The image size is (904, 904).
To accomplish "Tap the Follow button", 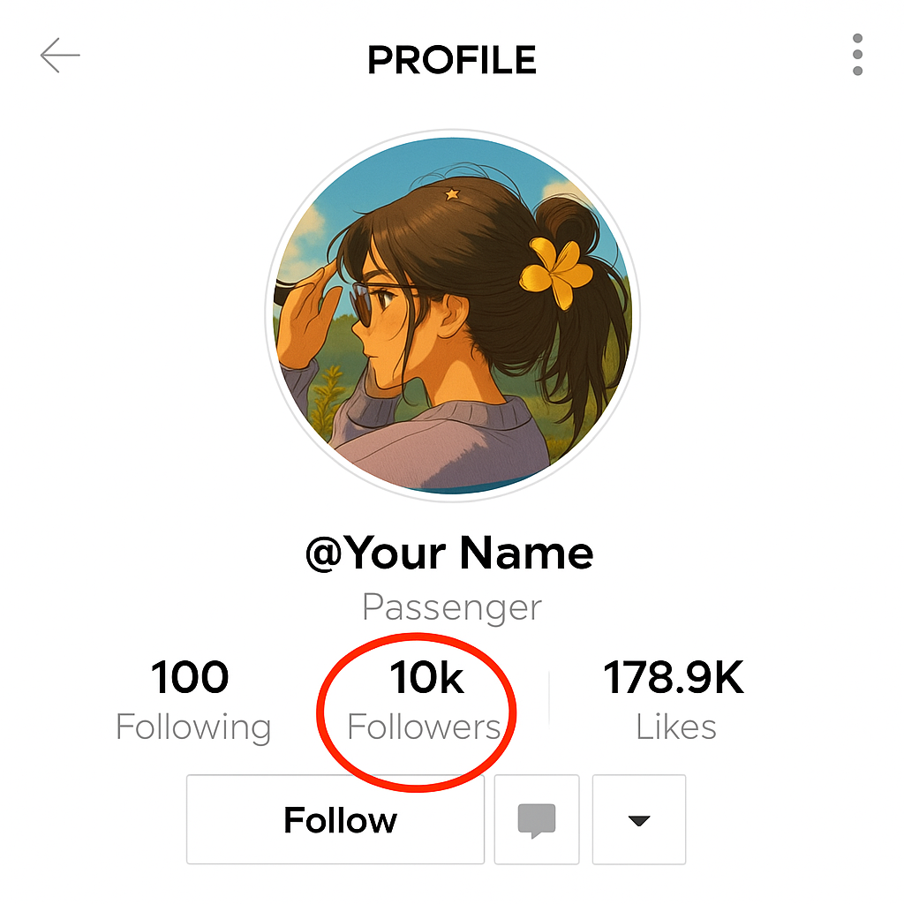I will (x=335, y=819).
